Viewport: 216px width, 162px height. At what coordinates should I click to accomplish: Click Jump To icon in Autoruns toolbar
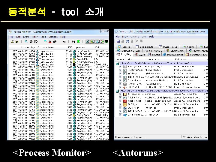tap(142, 41)
